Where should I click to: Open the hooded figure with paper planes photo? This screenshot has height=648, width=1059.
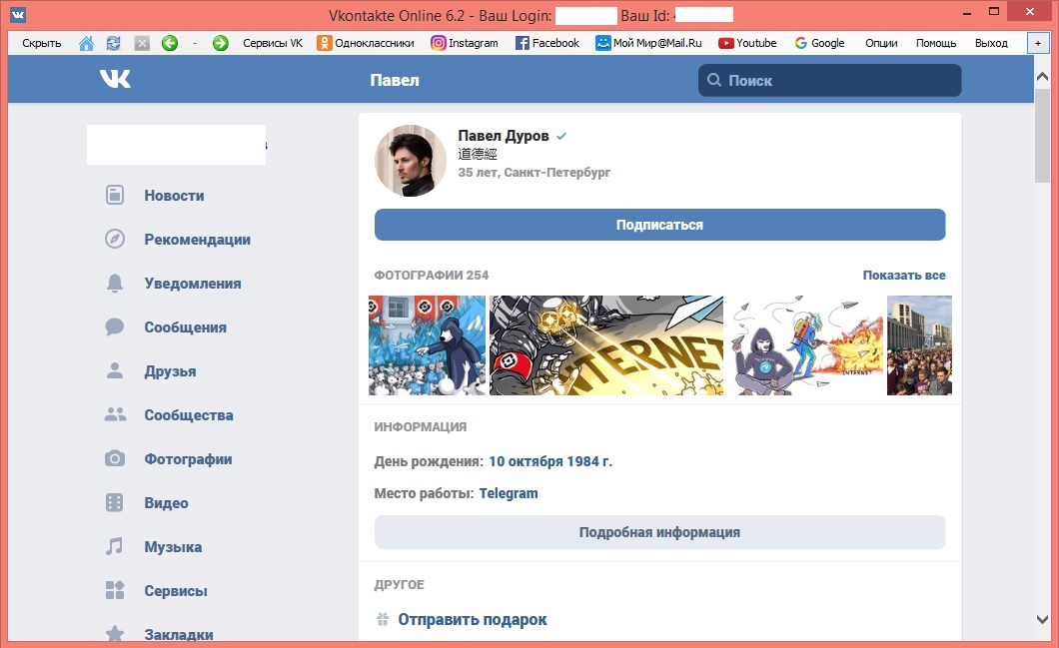coord(805,345)
